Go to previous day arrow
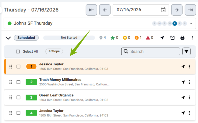Image resolution: width=198 pixels, height=123 pixels. click(x=105, y=10)
